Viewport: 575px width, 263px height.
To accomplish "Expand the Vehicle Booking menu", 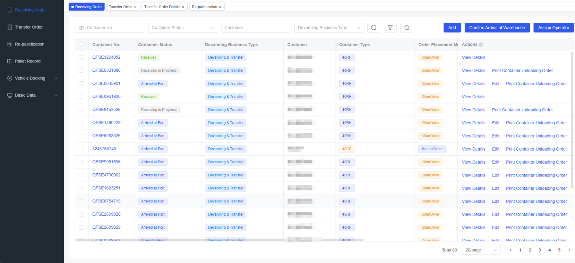I will click(56, 78).
